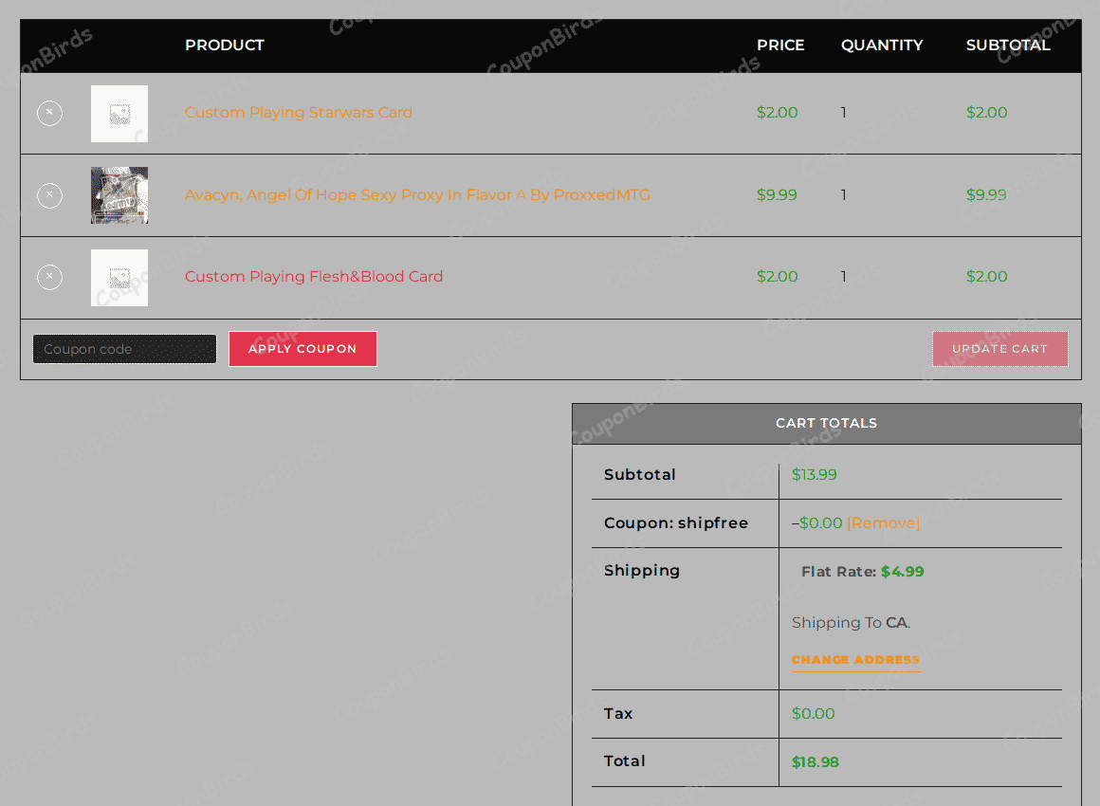Remove Custom Playing Flesh&Blood Card from cart
Image resolution: width=1100 pixels, height=806 pixels.
(x=49, y=278)
